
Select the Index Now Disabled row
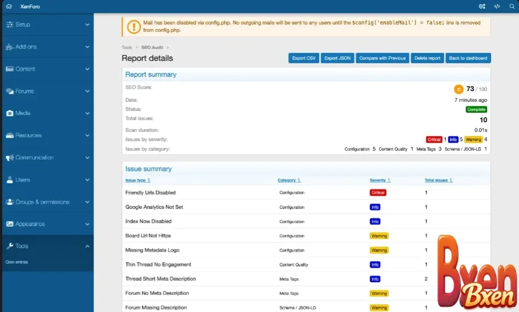[306, 221]
